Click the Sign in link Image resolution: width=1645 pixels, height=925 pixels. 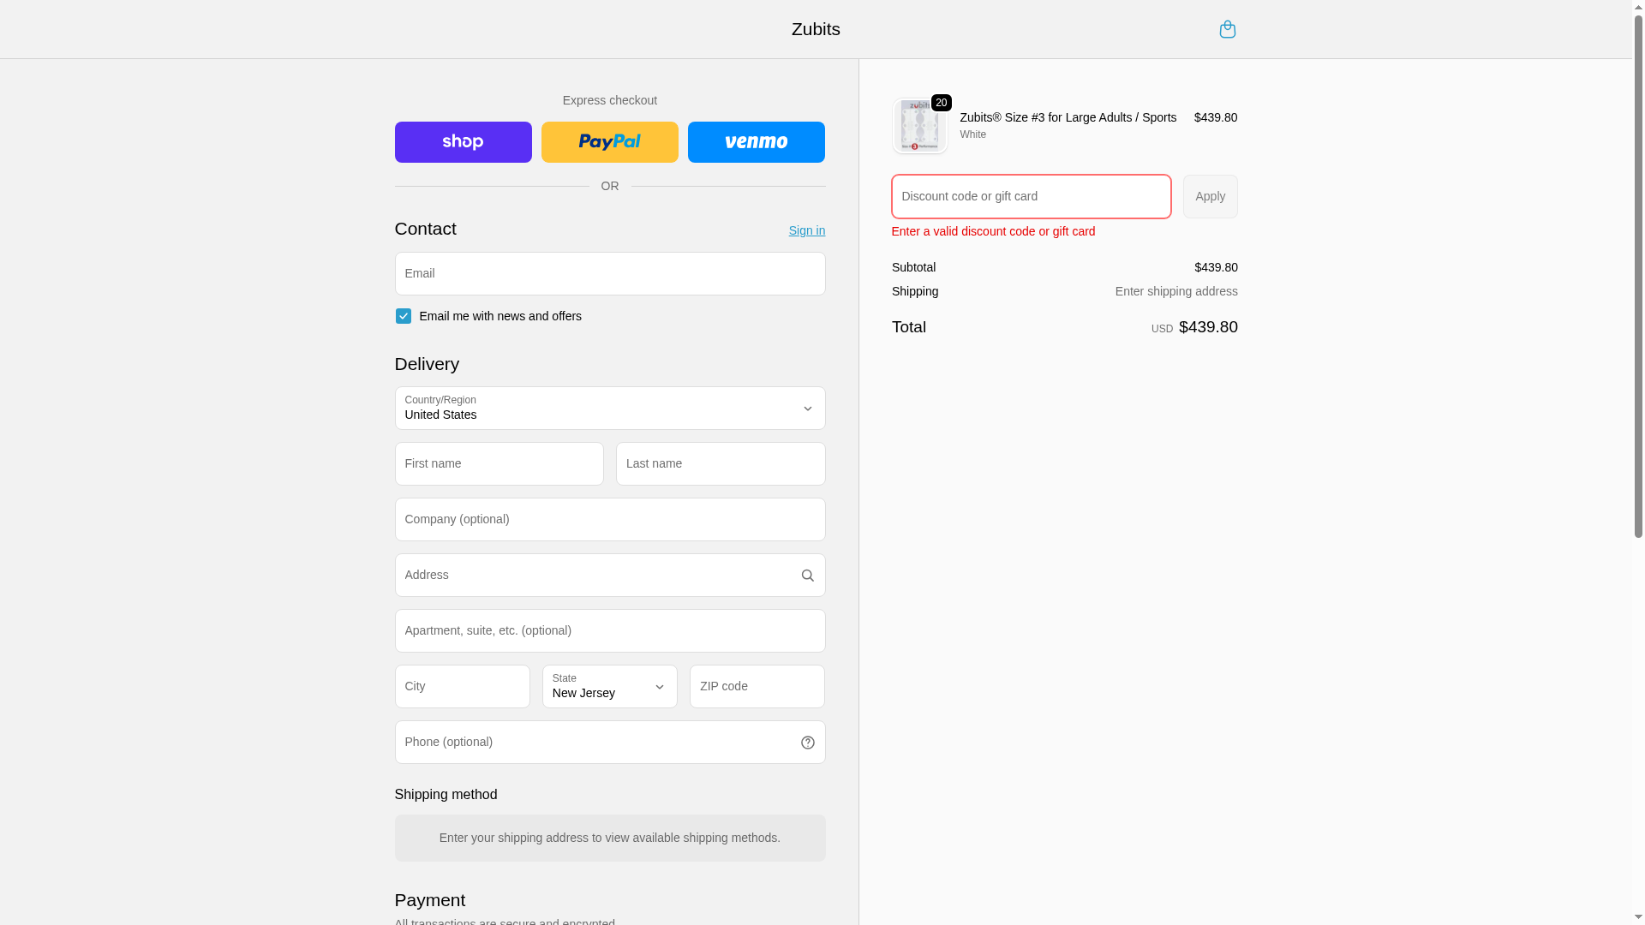(x=806, y=230)
